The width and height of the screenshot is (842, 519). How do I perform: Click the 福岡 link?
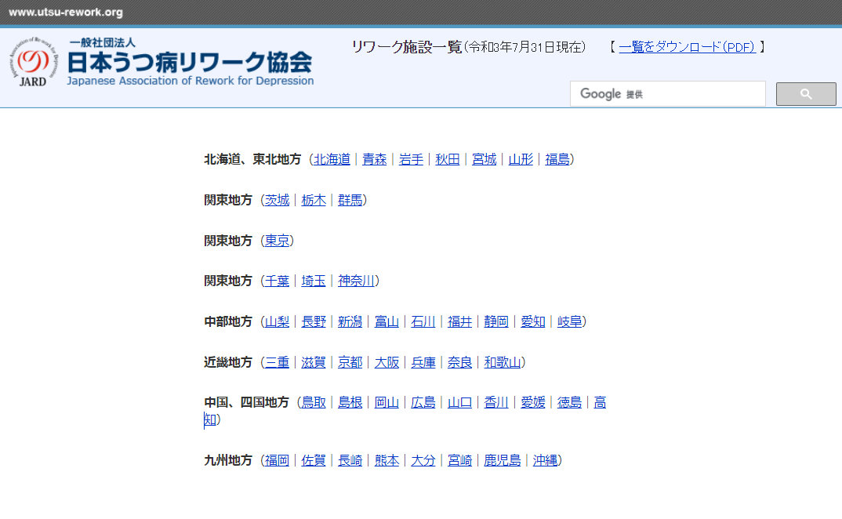pyautogui.click(x=277, y=460)
